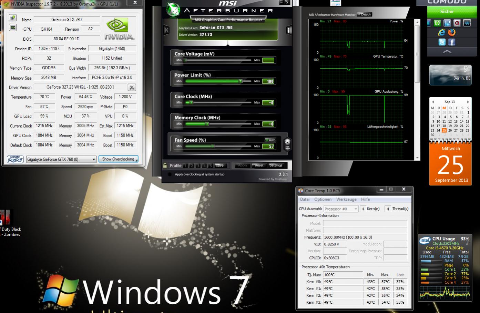Click the green Sicher status in COMODO widget
The image size is (480, 313).
pos(447,12)
